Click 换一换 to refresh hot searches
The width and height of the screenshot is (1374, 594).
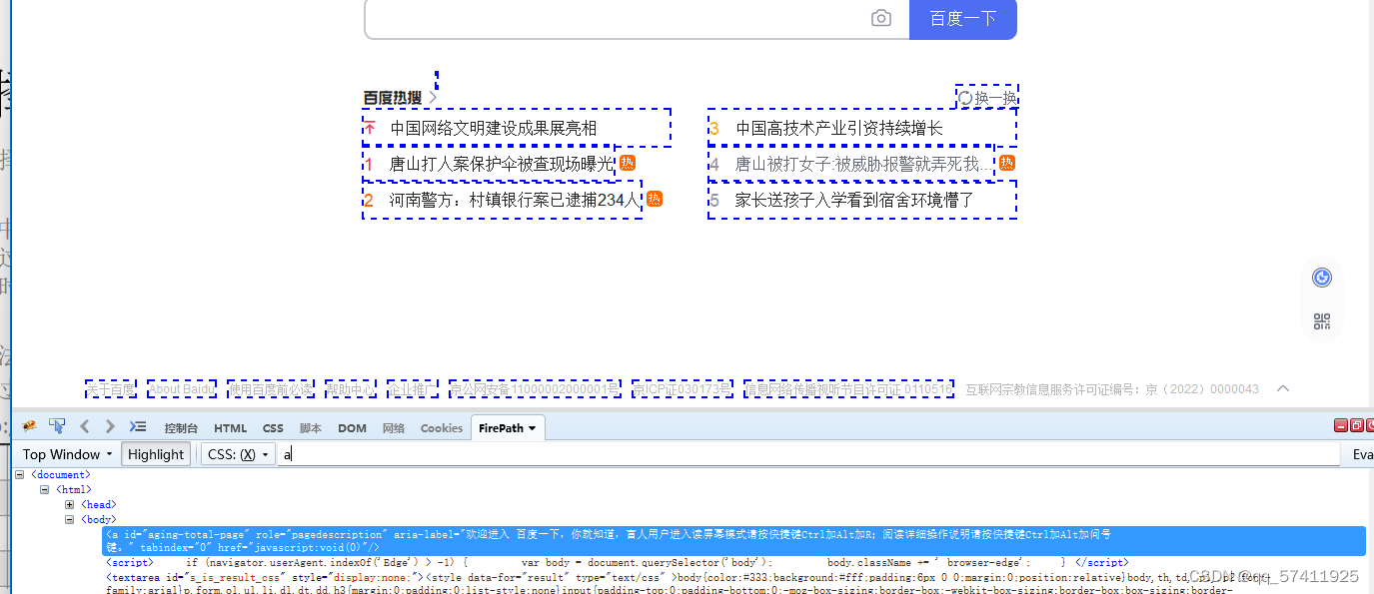(x=987, y=97)
